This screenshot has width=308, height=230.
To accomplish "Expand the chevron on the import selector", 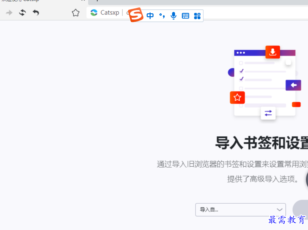I will tap(279, 210).
